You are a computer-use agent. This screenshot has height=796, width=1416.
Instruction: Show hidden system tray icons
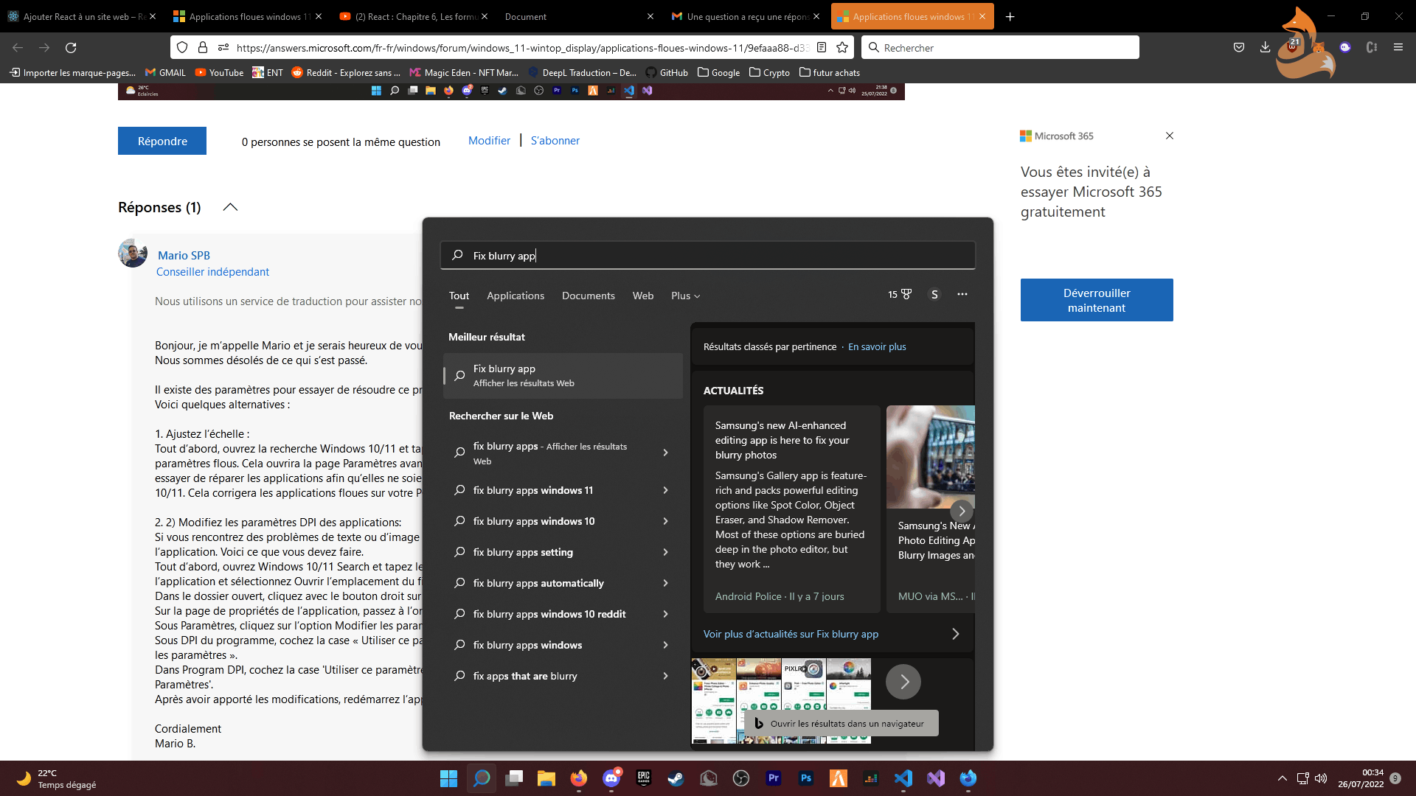(x=1282, y=778)
